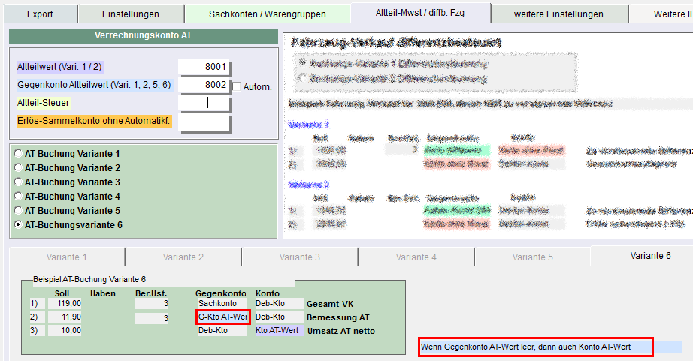Image resolution: width=693 pixels, height=361 pixels.
Task: Toggle the Autom. checkbox
Action: click(237, 87)
